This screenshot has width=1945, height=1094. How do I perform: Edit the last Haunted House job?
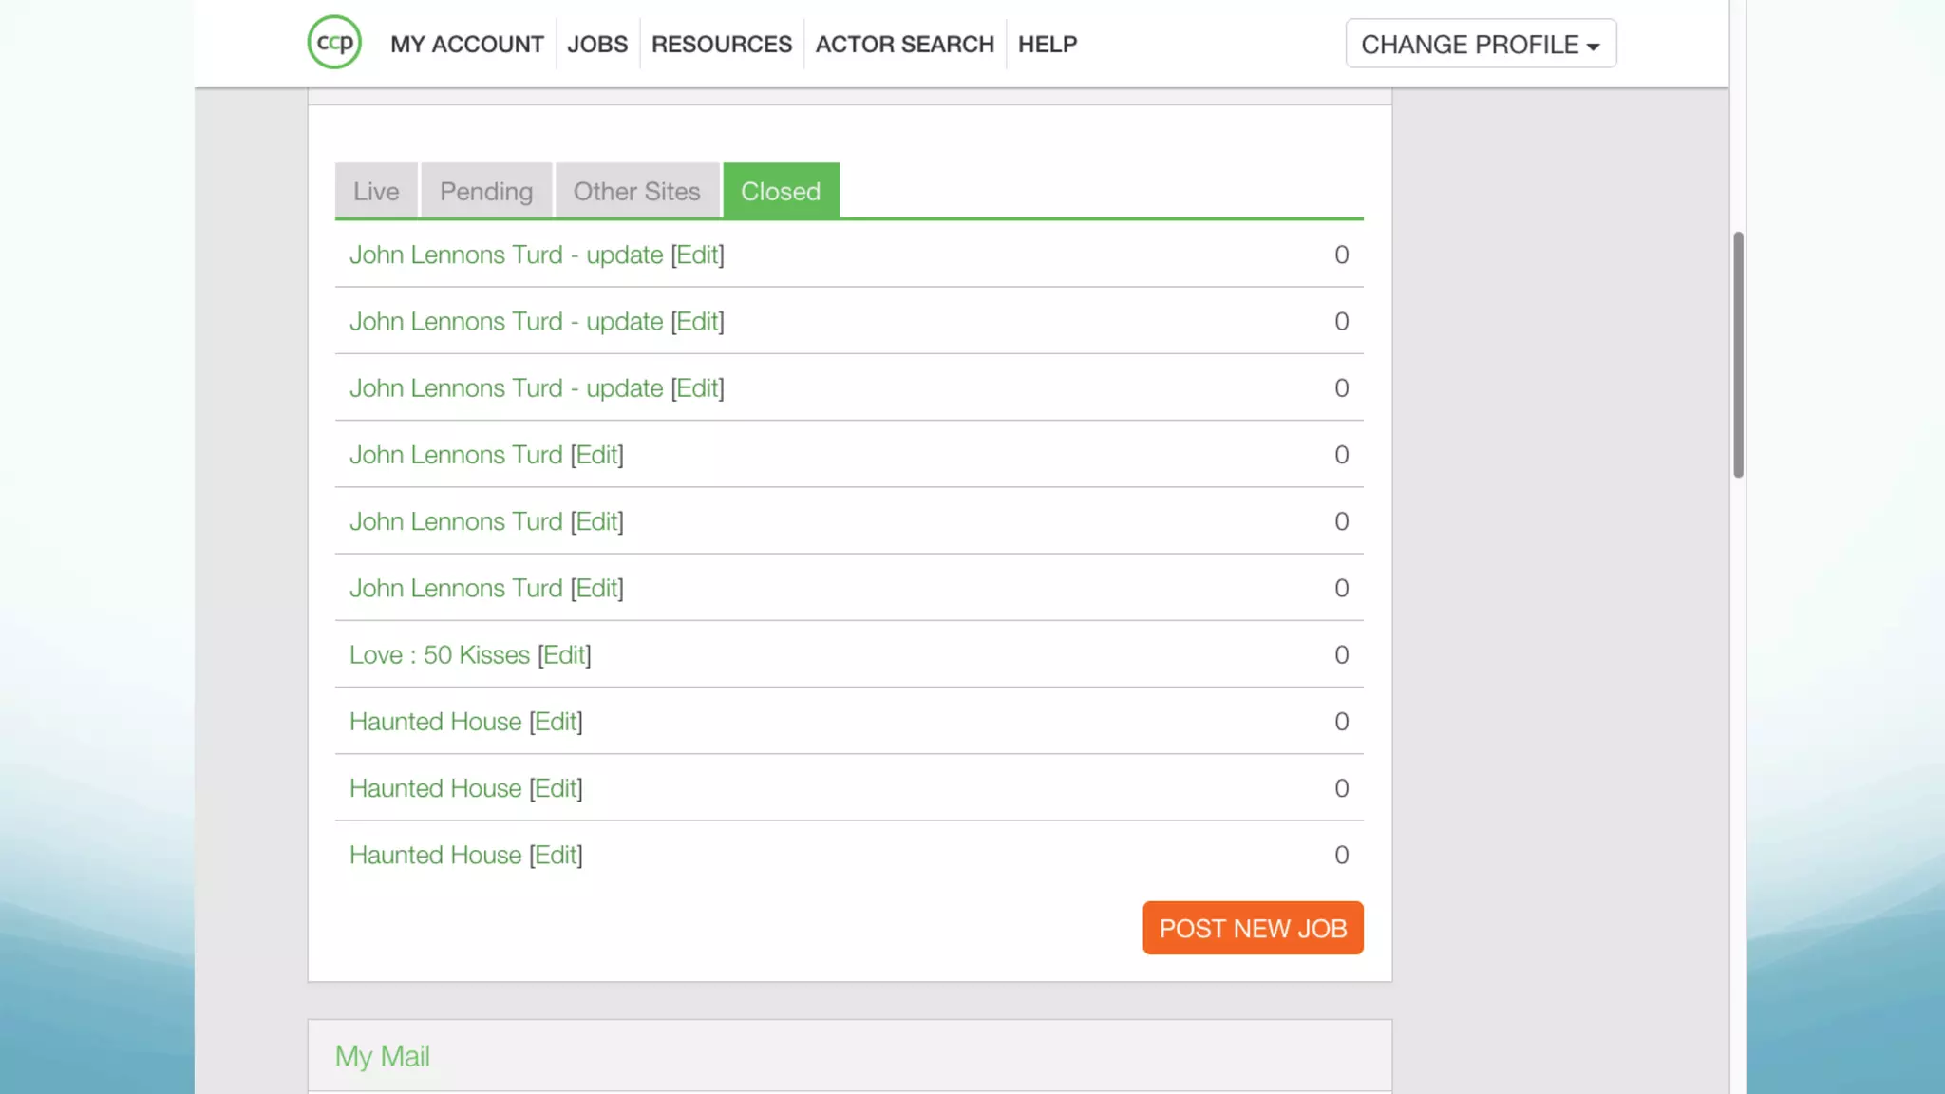(556, 855)
